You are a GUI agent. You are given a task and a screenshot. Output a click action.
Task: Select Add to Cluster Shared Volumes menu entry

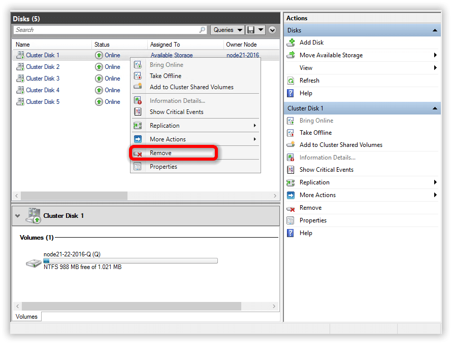tap(191, 87)
